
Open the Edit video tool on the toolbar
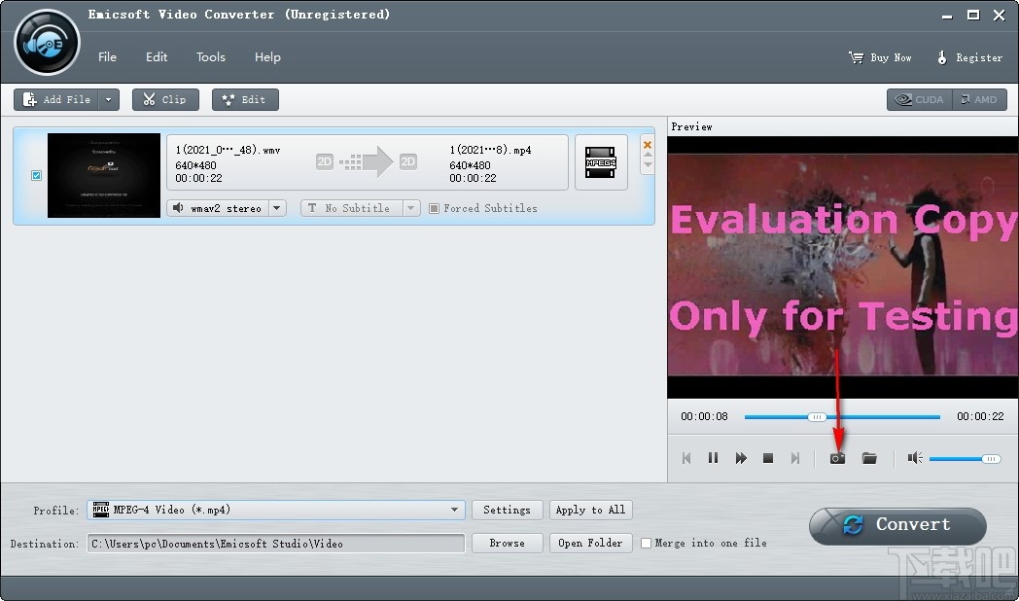tap(245, 98)
